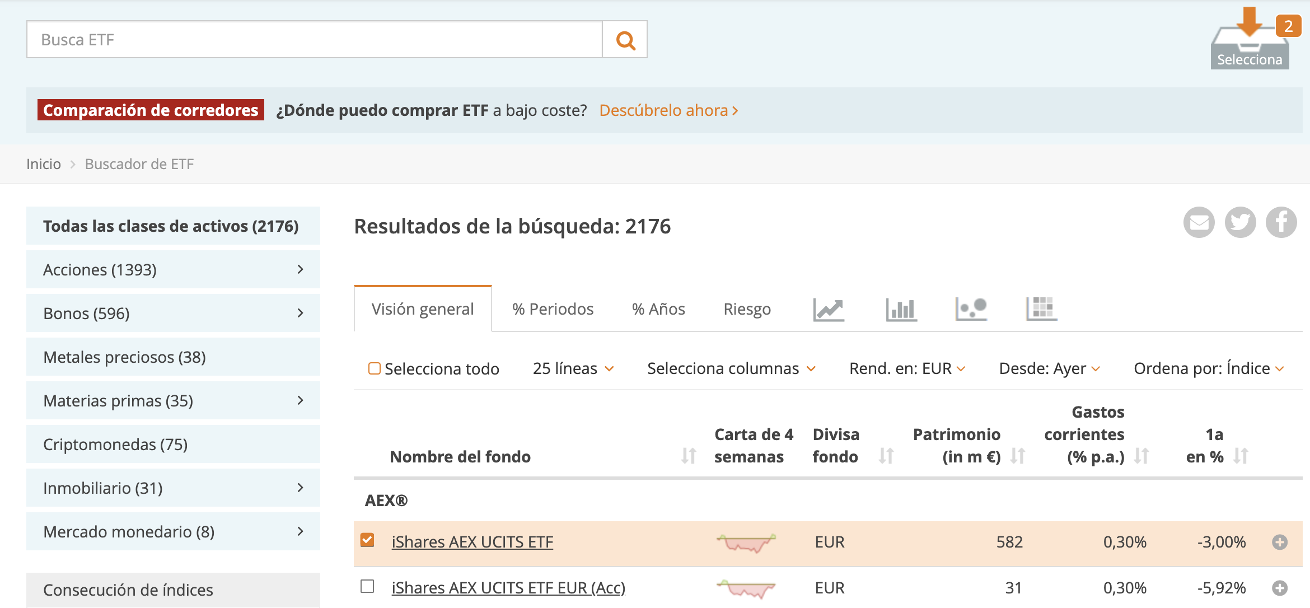Share results via the Twitter icon
The height and width of the screenshot is (608, 1310).
[x=1240, y=222]
